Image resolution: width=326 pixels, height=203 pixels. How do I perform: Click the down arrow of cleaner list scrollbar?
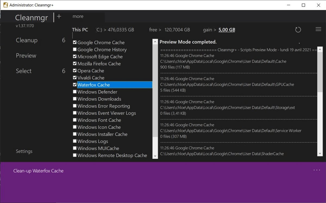pyautogui.click(x=155, y=156)
